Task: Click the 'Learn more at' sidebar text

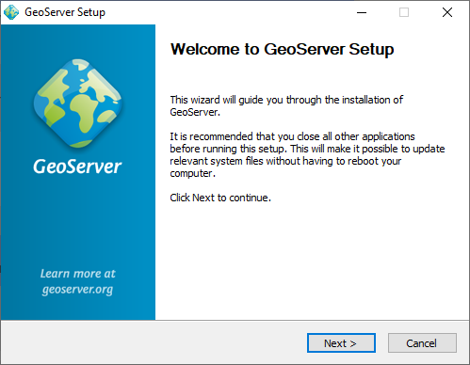Action: tap(78, 274)
